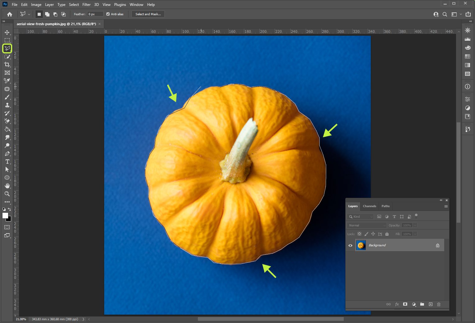Add a layer mask in the Layers panel
Viewport: 475px width, 323px height.
(x=405, y=304)
